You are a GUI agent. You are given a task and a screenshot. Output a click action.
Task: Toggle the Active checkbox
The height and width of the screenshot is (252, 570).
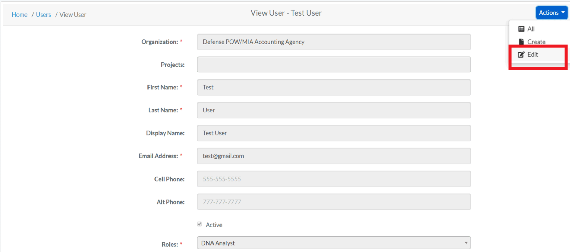coord(200,224)
